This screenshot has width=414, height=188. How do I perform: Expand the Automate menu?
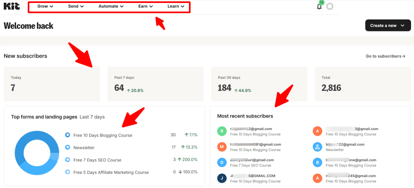(x=111, y=6)
